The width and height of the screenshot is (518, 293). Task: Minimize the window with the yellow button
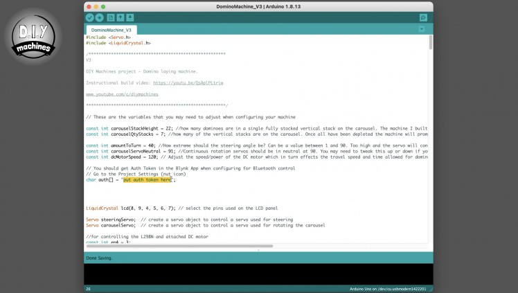tap(96, 6)
